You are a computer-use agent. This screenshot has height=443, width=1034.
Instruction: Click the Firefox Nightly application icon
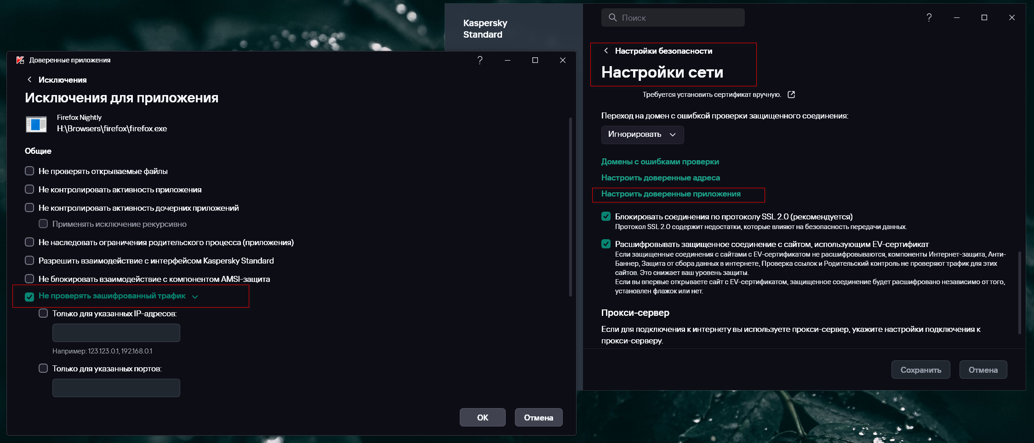tap(36, 124)
